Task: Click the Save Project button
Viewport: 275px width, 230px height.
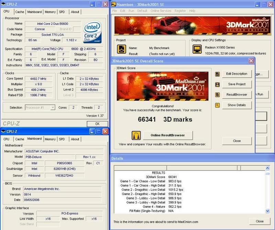Action: click(237, 84)
